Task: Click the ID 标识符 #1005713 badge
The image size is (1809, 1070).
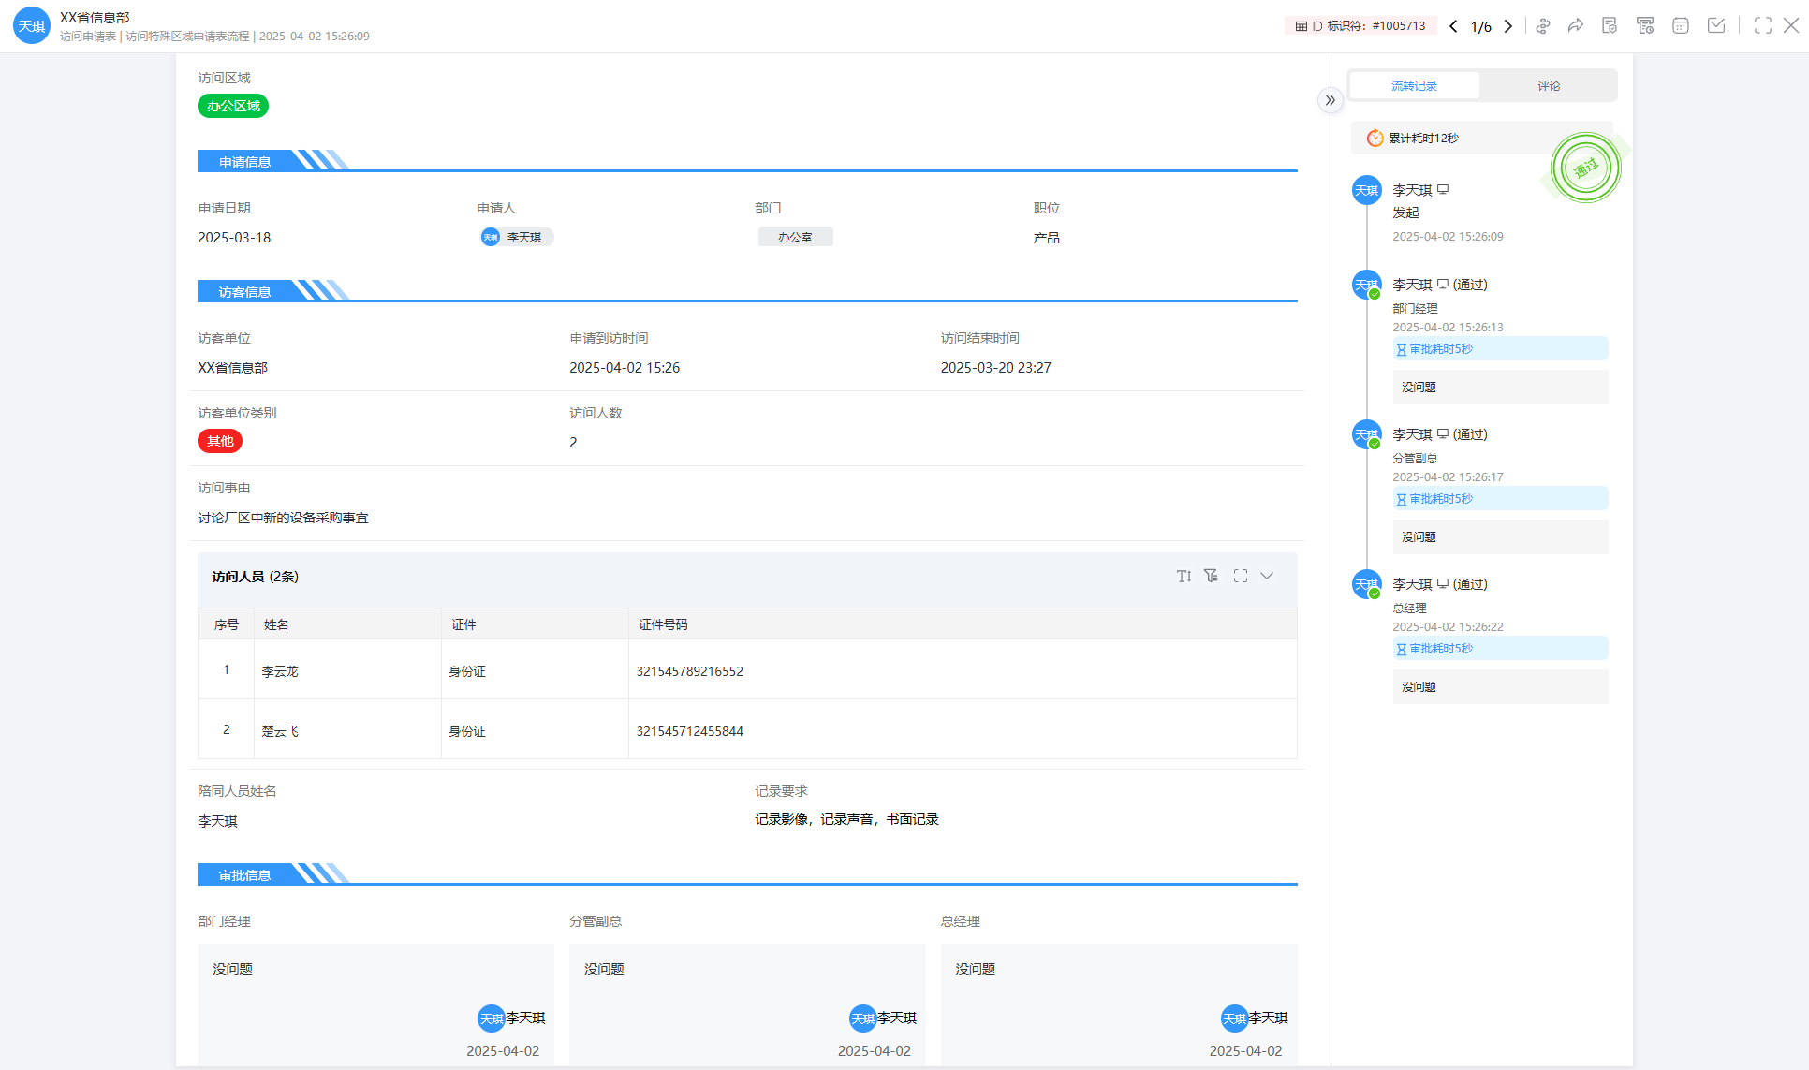Action: 1360,26
